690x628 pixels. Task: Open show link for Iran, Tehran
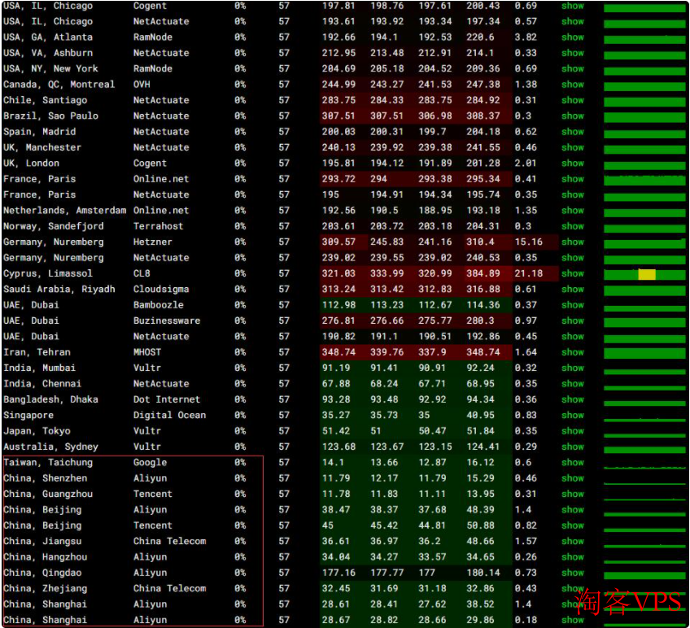point(573,352)
